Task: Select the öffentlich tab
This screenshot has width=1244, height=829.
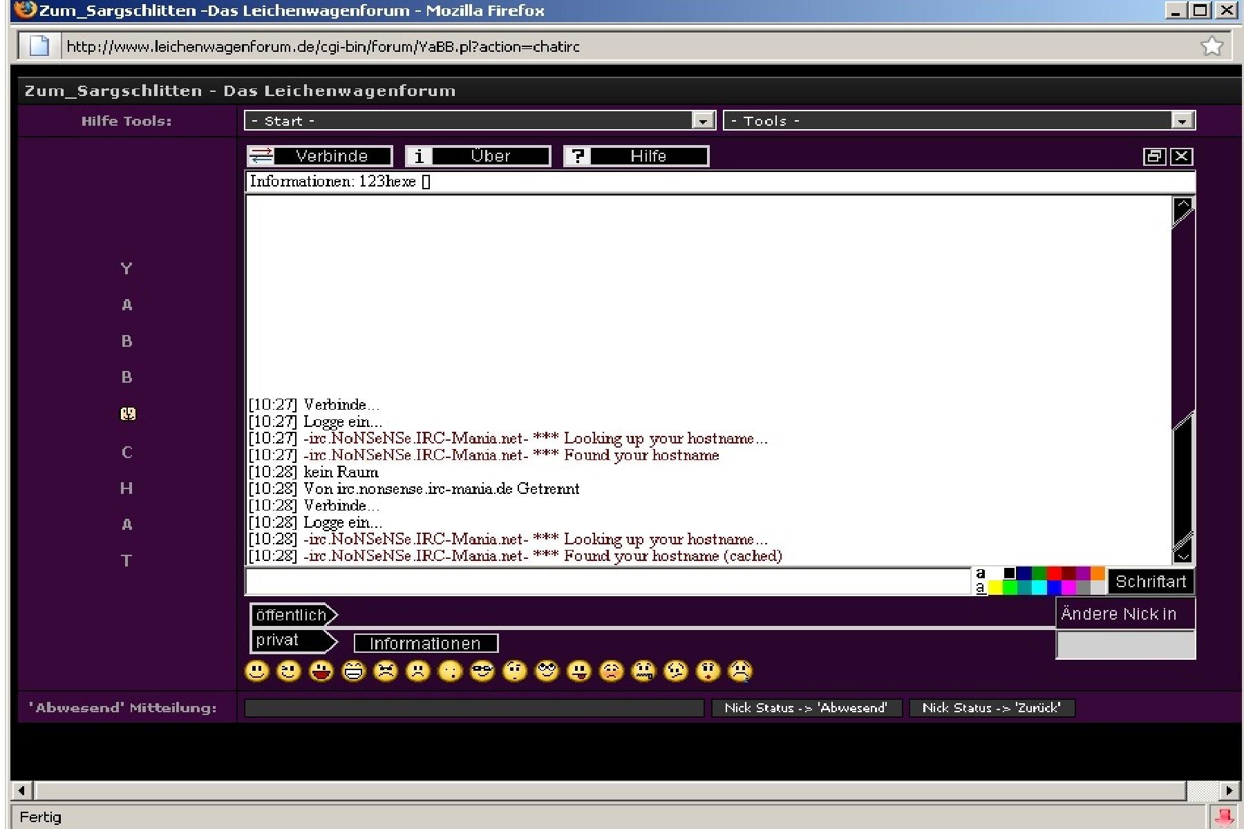Action: coord(293,615)
